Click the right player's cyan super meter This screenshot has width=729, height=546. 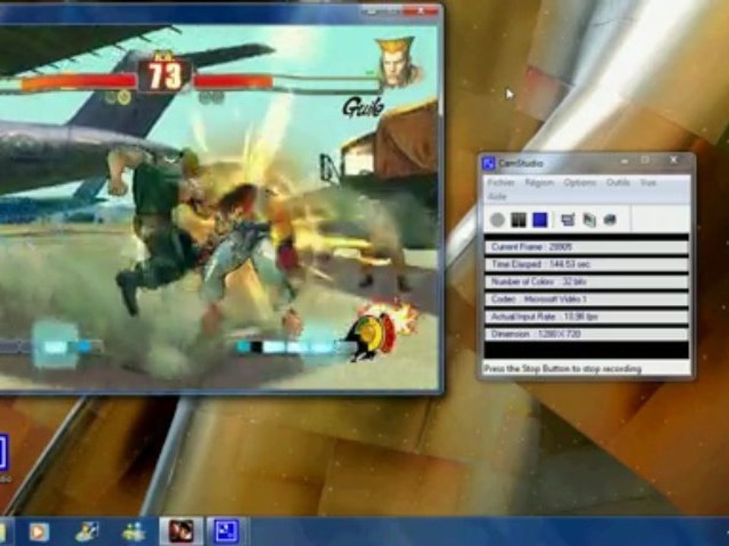click(295, 347)
